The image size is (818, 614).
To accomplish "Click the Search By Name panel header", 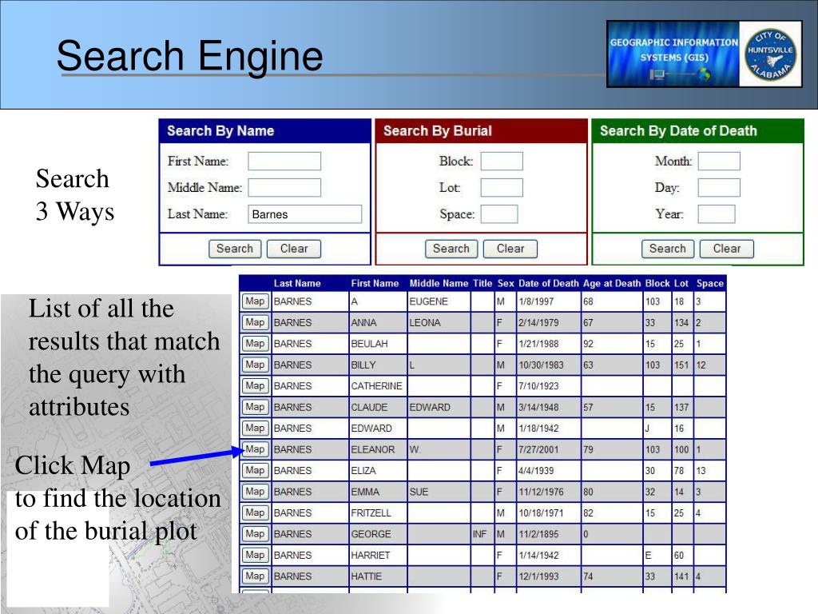I will point(264,131).
